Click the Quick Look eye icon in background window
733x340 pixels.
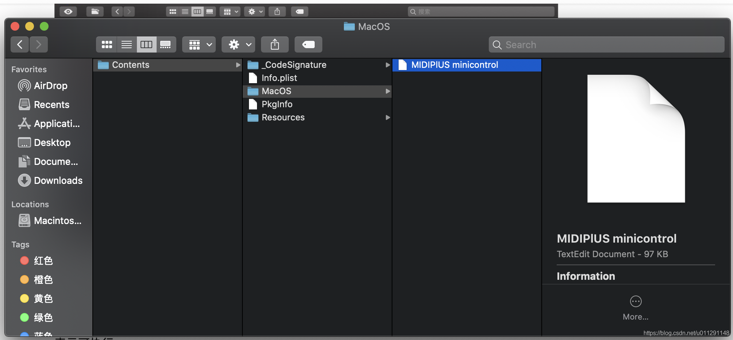pyautogui.click(x=68, y=12)
